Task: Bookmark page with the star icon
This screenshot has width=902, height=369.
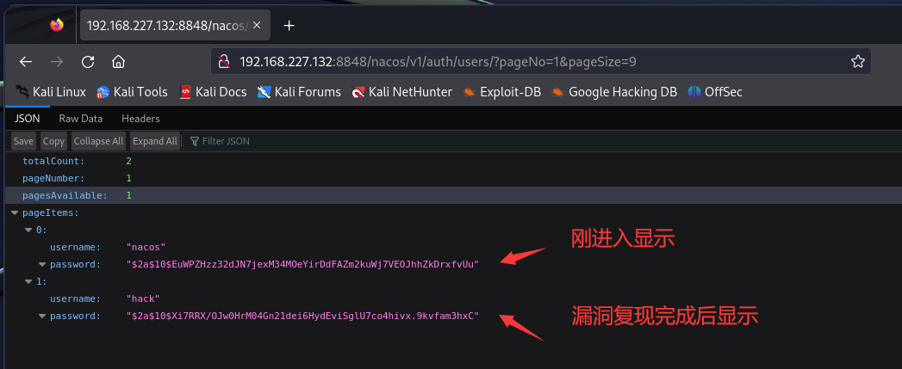Action: tap(857, 62)
